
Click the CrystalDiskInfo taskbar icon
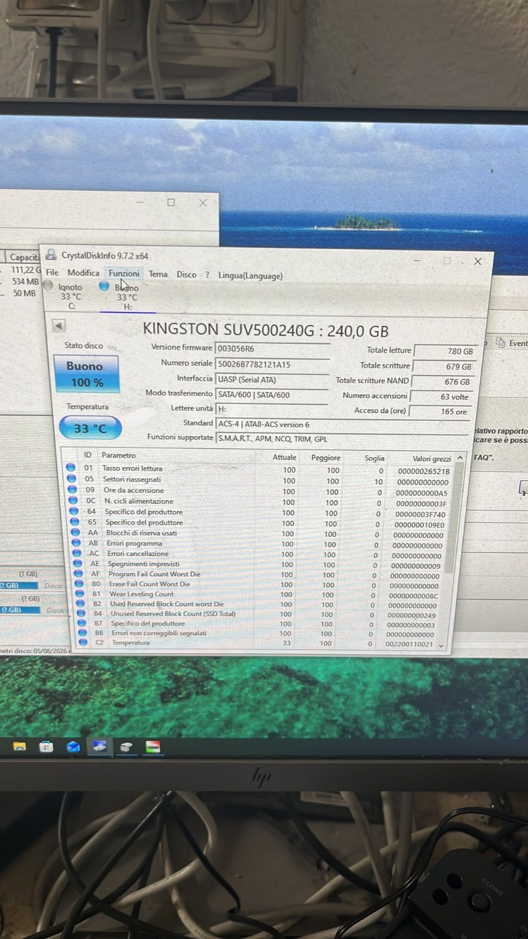(x=100, y=747)
